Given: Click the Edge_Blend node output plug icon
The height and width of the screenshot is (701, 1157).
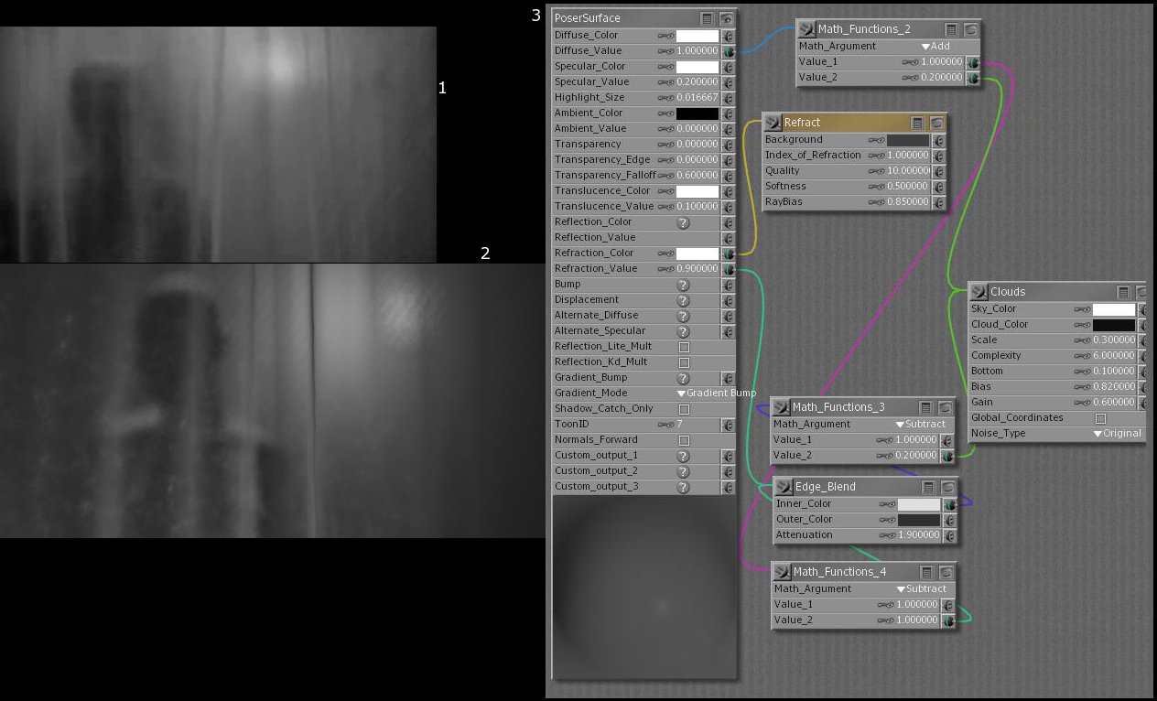Looking at the screenshot, I should click(x=784, y=487).
